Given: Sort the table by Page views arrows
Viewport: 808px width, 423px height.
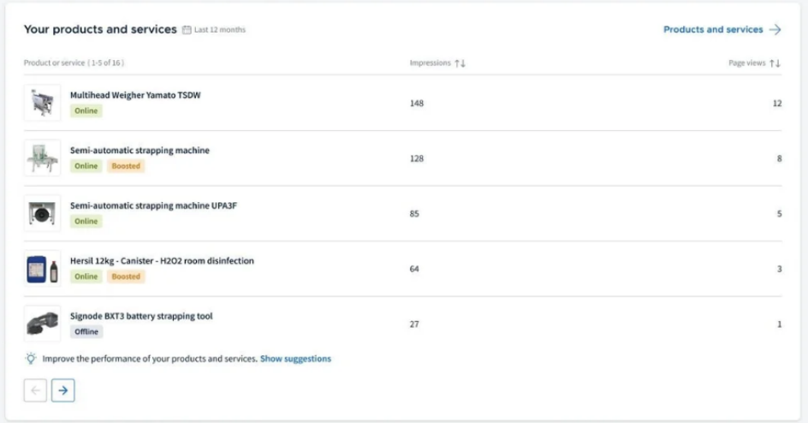Looking at the screenshot, I should (775, 63).
